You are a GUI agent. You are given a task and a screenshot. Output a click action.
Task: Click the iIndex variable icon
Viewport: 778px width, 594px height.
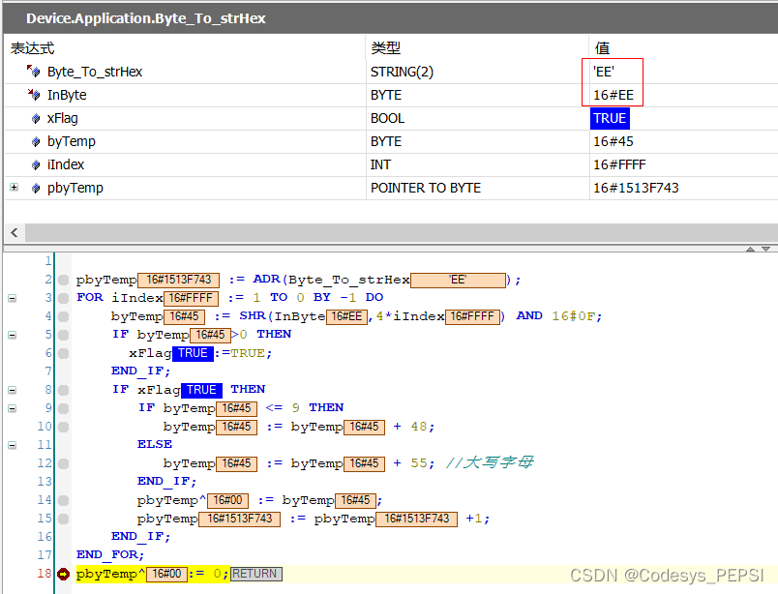click(x=35, y=164)
